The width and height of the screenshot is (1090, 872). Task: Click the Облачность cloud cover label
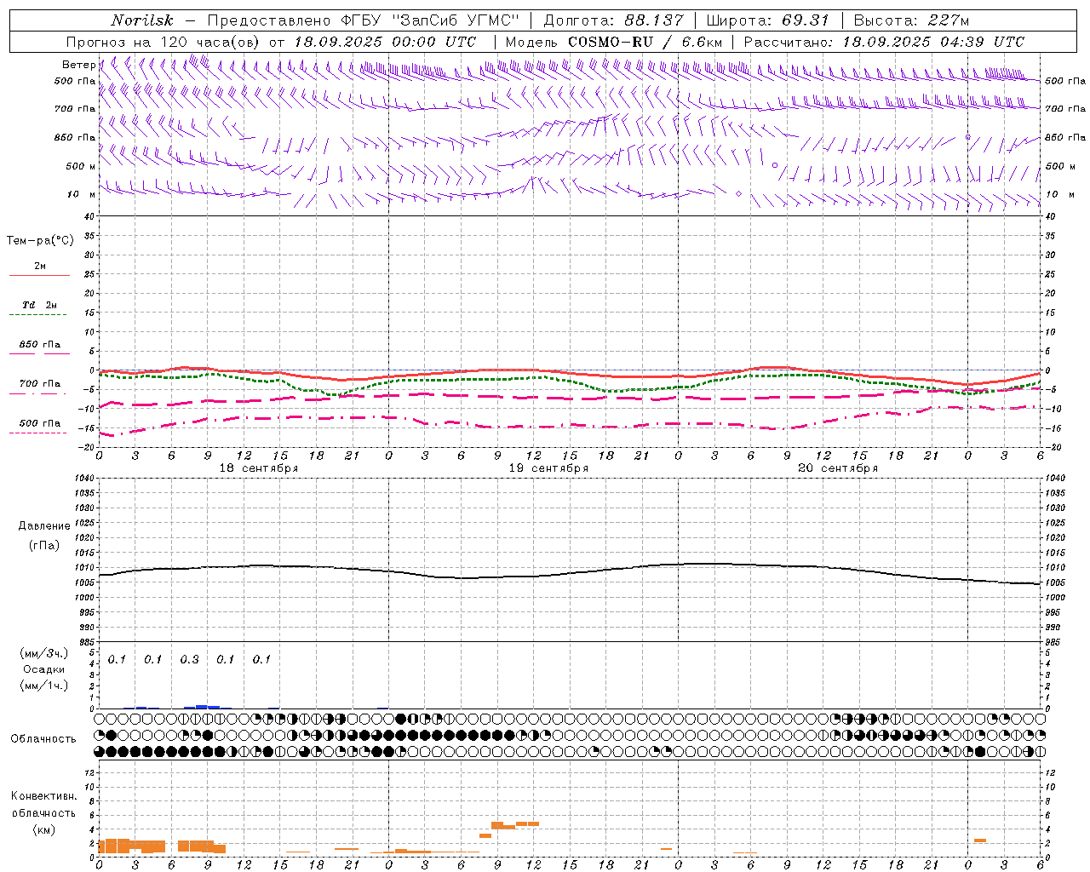point(43,739)
